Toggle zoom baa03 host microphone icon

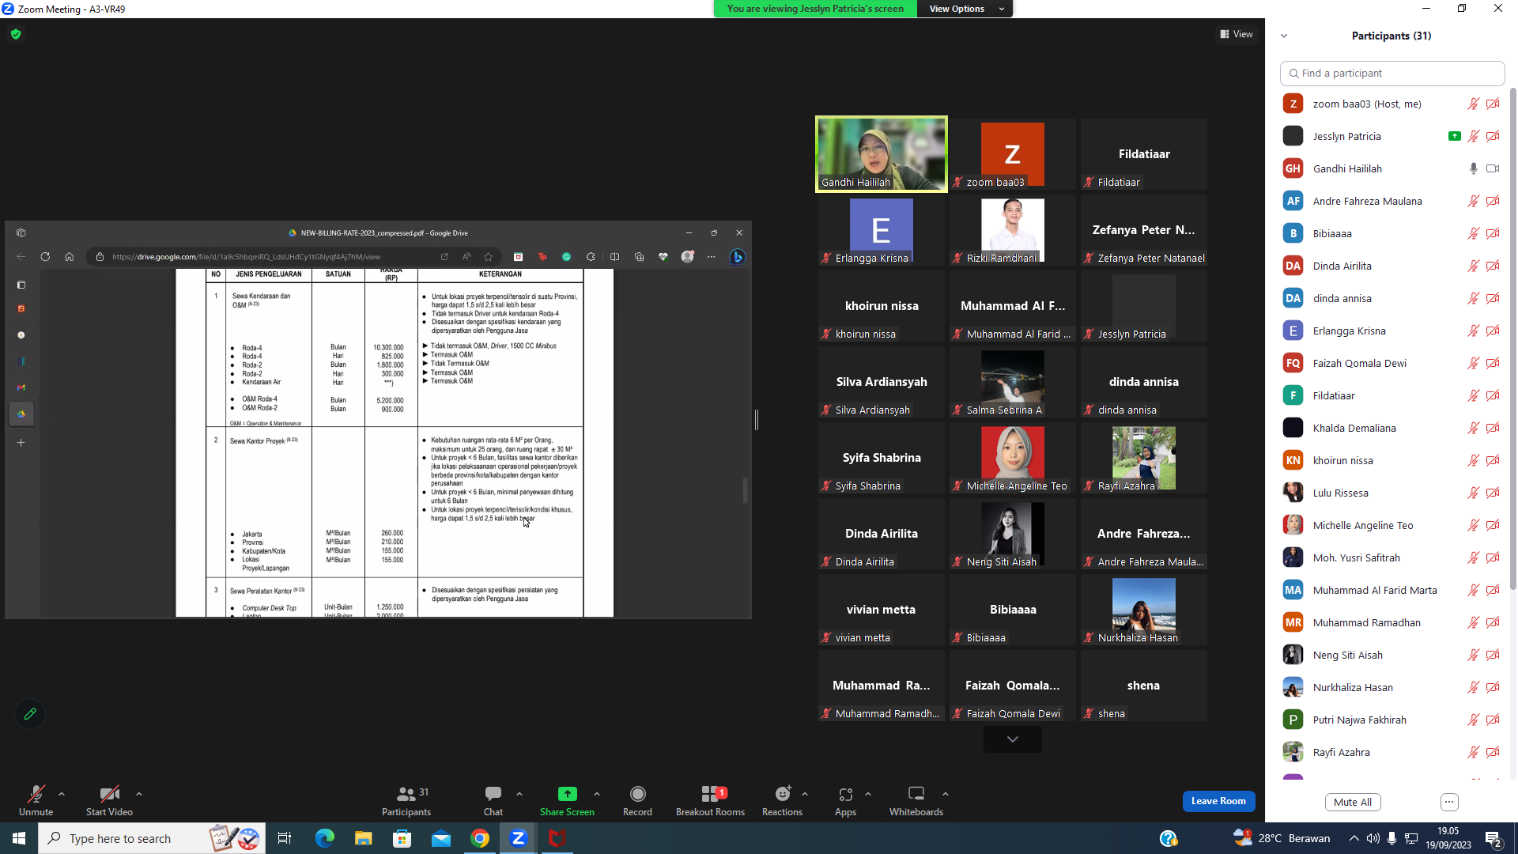tap(1474, 104)
